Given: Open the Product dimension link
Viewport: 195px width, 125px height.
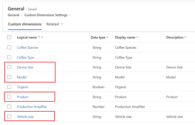Looking at the screenshot, I should [22, 97].
